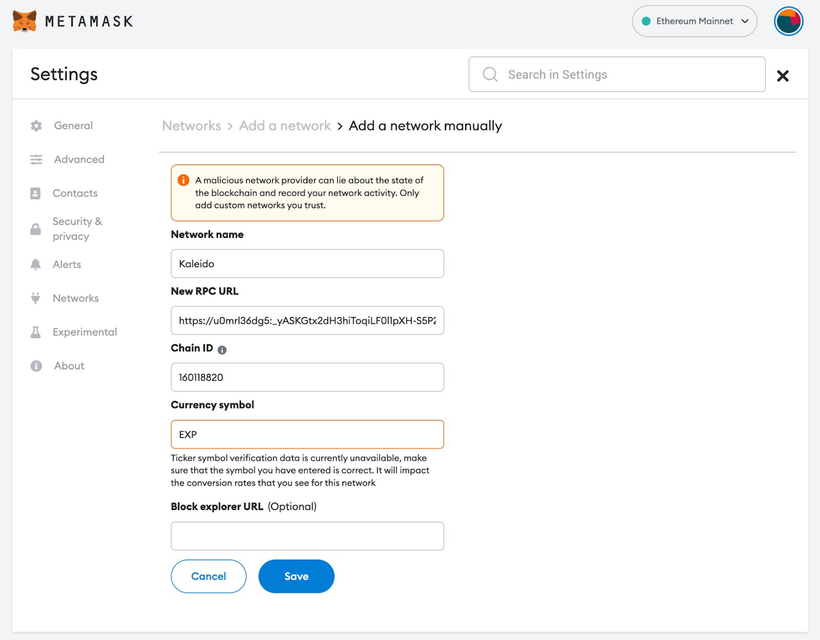Click the 'Network name' label

[207, 235]
